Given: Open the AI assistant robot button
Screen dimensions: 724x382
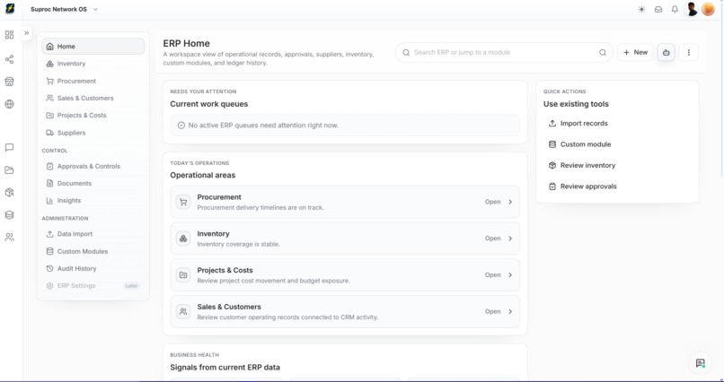Looking at the screenshot, I should 666,53.
